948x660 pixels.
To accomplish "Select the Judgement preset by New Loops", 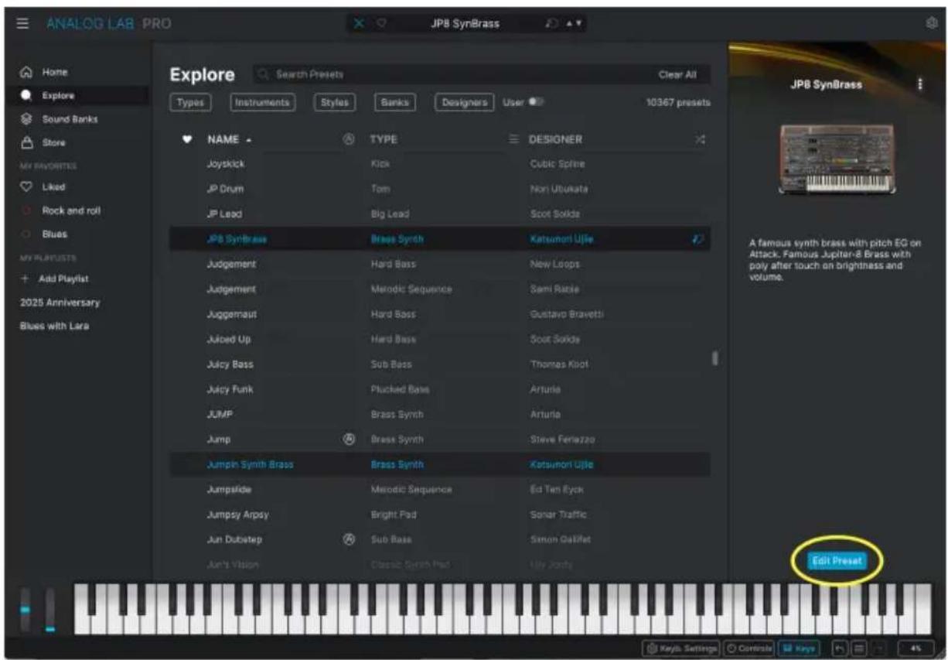I will click(x=439, y=264).
